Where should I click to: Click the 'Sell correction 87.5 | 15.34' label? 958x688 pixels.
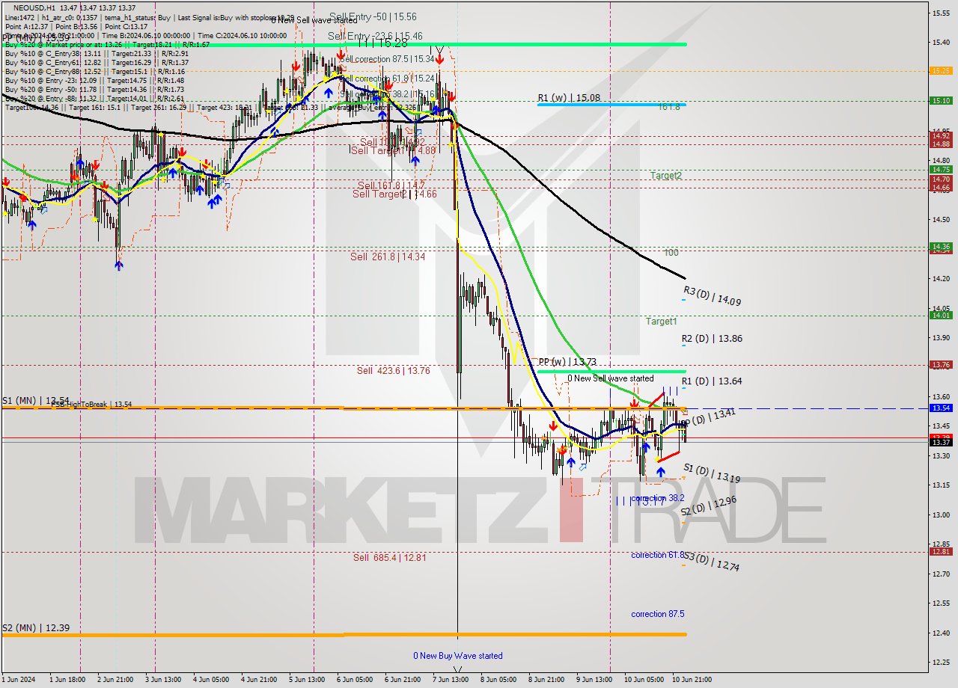pyautogui.click(x=387, y=58)
